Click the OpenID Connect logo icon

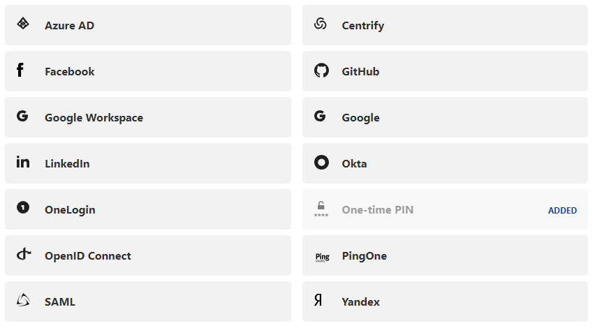[24, 254]
